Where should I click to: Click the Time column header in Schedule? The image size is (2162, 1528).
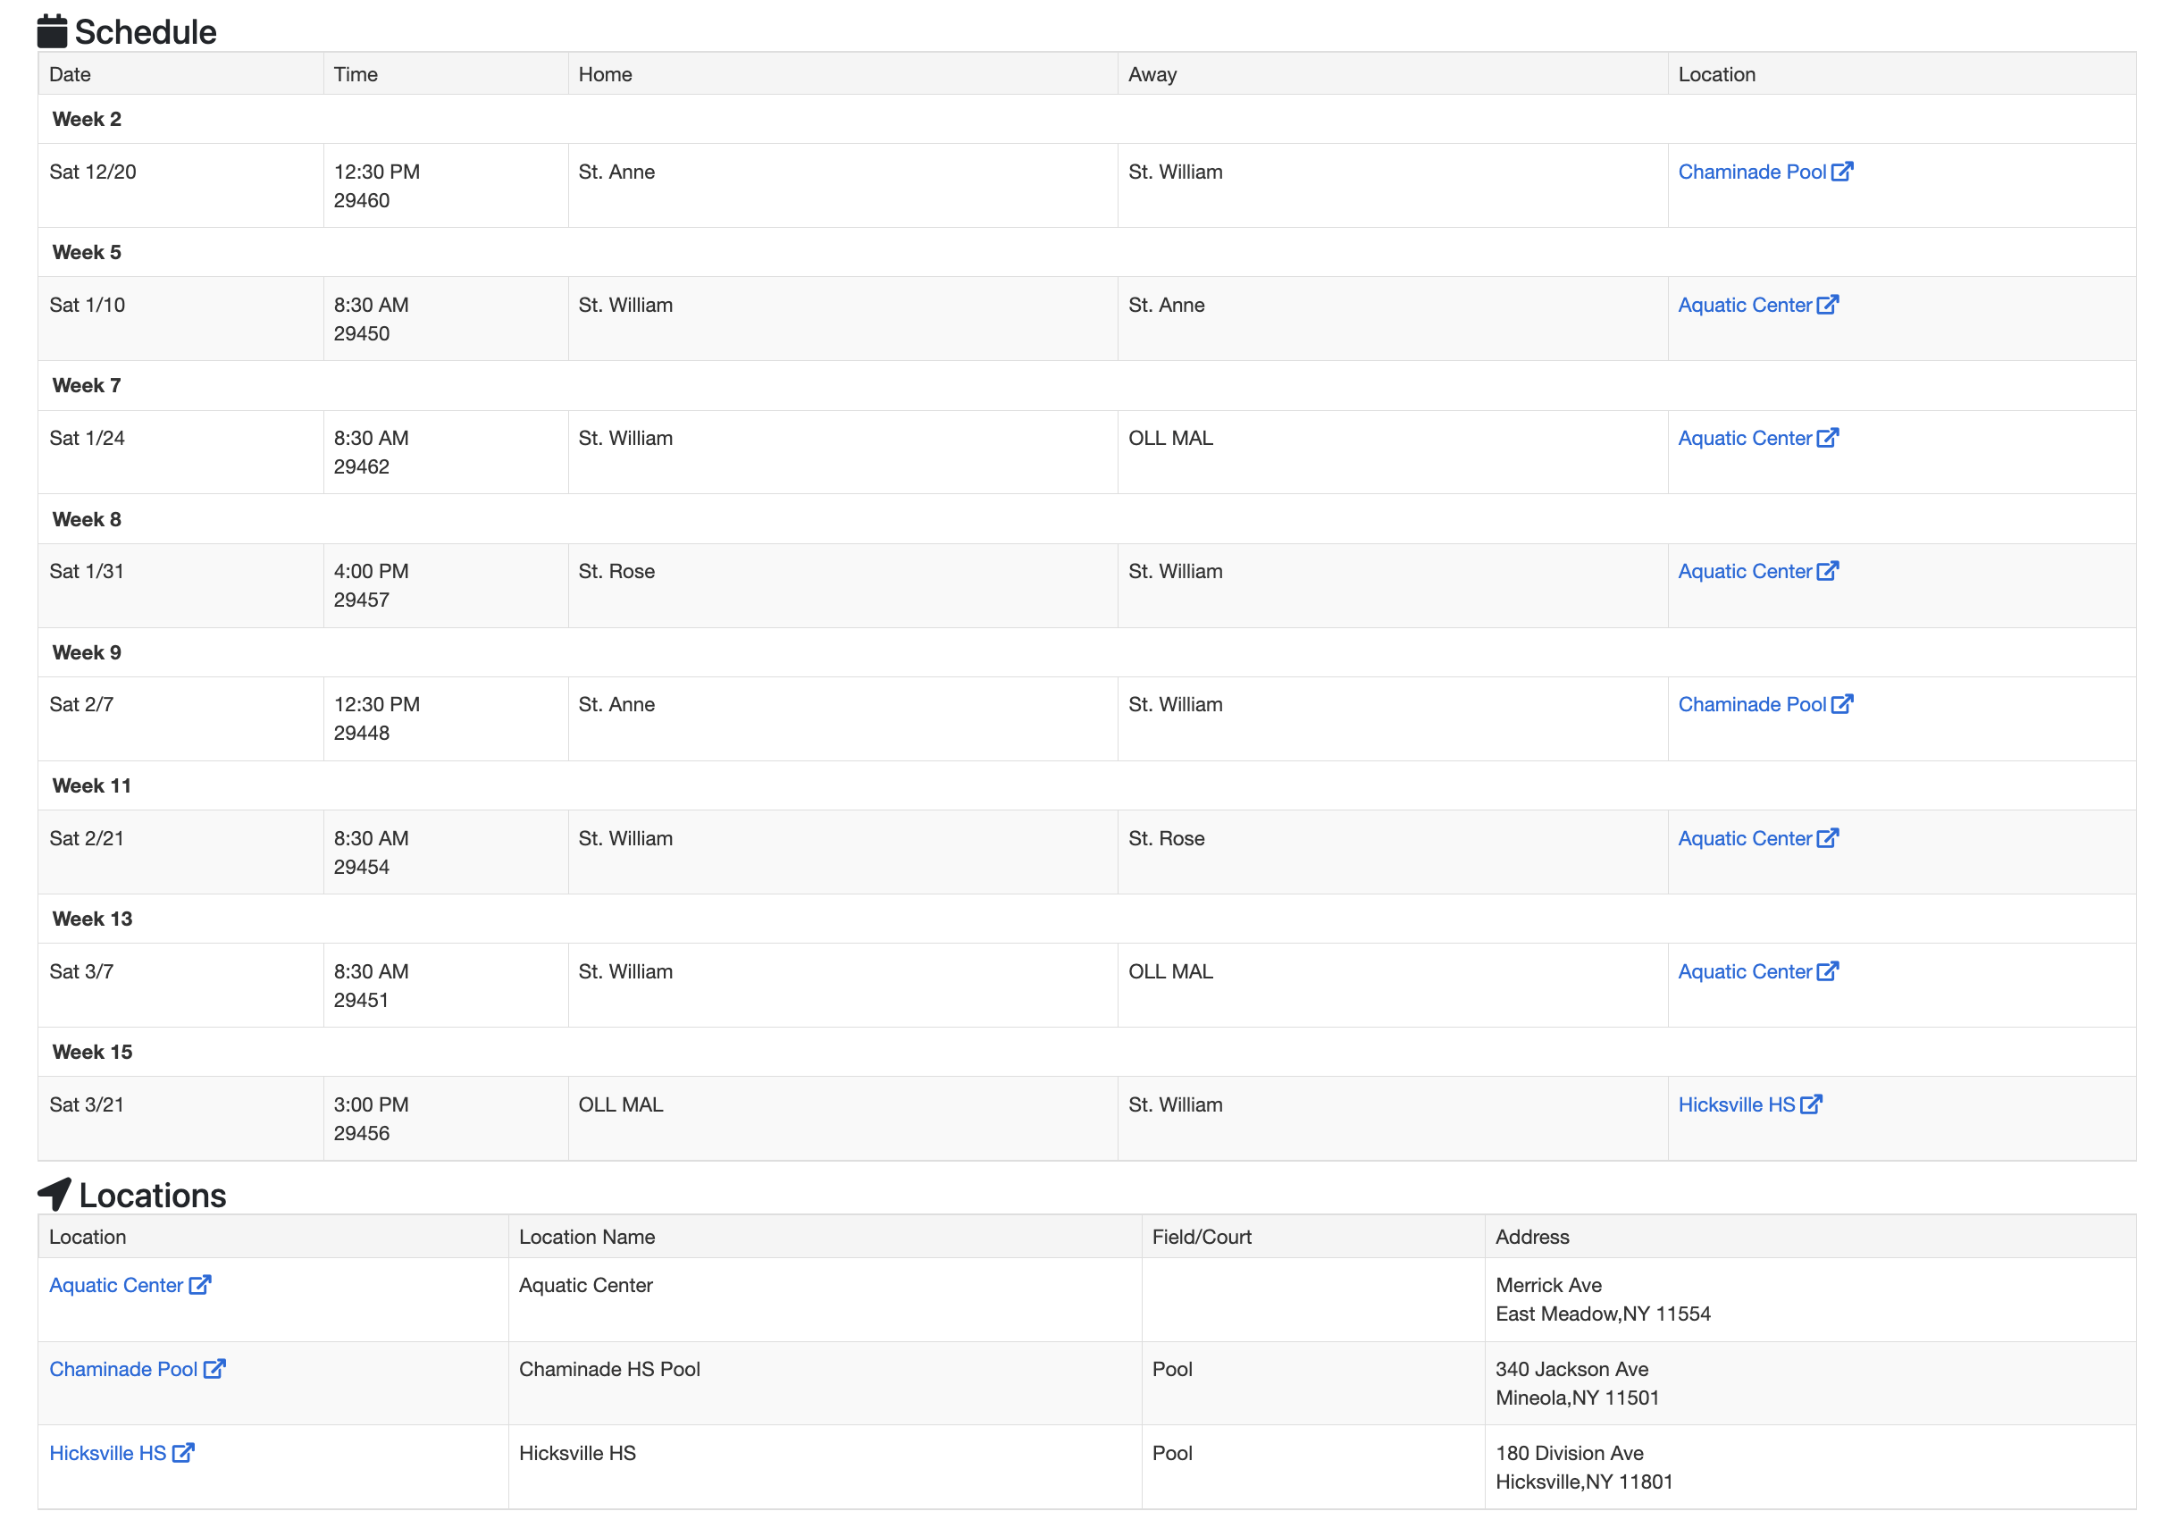(x=355, y=74)
